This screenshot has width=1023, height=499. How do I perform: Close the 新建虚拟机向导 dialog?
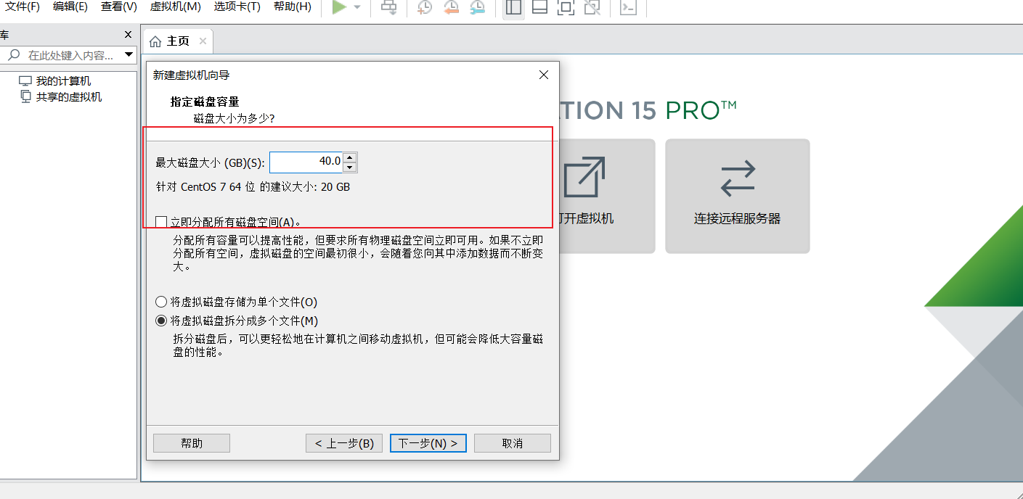point(544,75)
